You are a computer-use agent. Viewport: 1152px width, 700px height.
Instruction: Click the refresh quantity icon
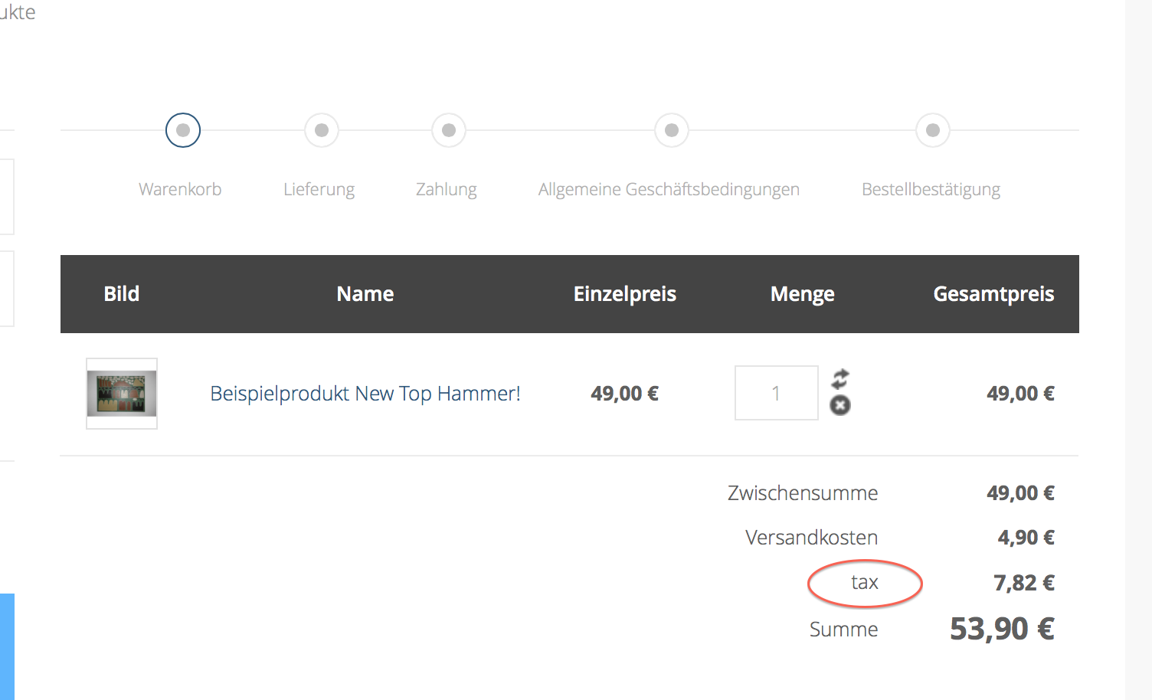point(840,378)
